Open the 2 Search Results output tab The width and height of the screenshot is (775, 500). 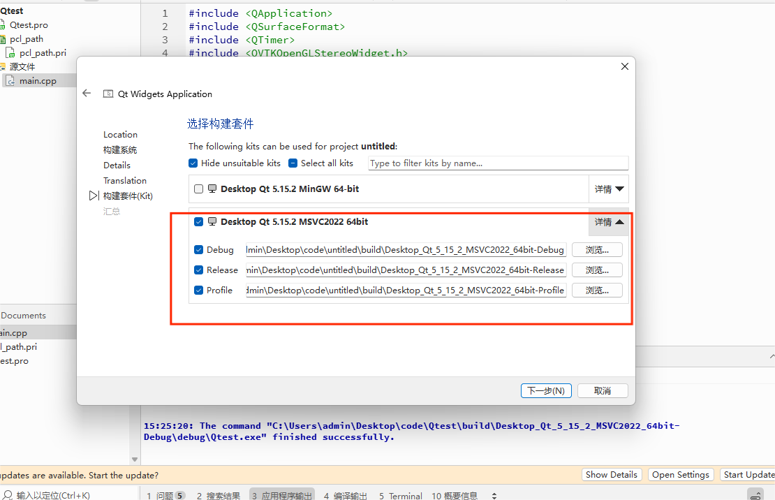(219, 496)
